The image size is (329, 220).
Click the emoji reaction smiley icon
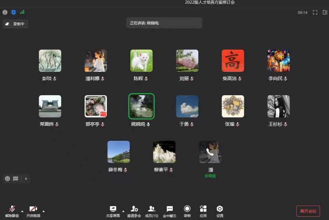coord(7,179)
